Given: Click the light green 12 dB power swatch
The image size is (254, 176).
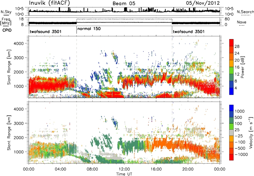Looking at the screenshot, I should [x=231, y=71].
